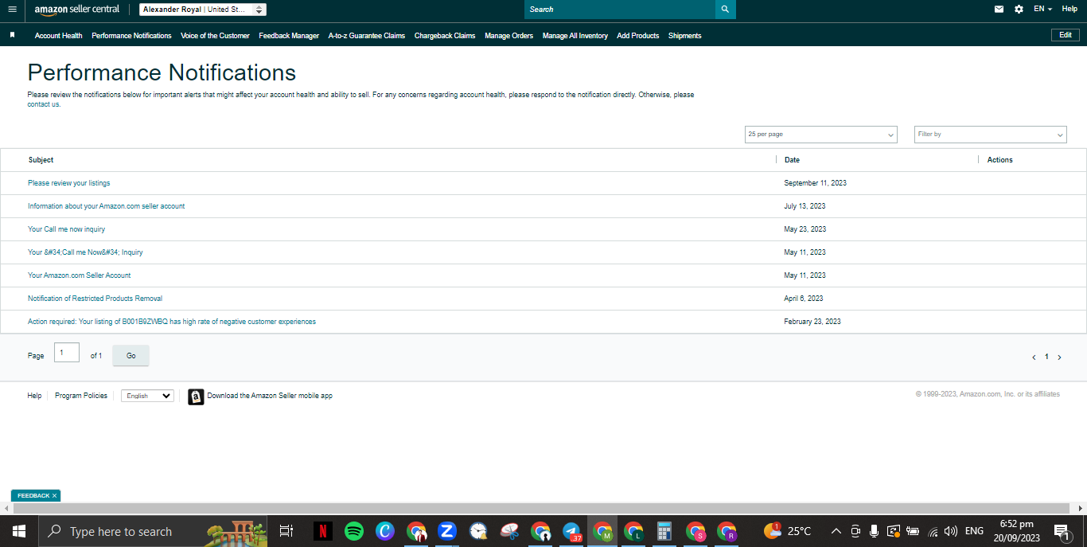The height and width of the screenshot is (547, 1087).
Task: Expand the Alexander Royal account switcher
Action: pyautogui.click(x=203, y=10)
